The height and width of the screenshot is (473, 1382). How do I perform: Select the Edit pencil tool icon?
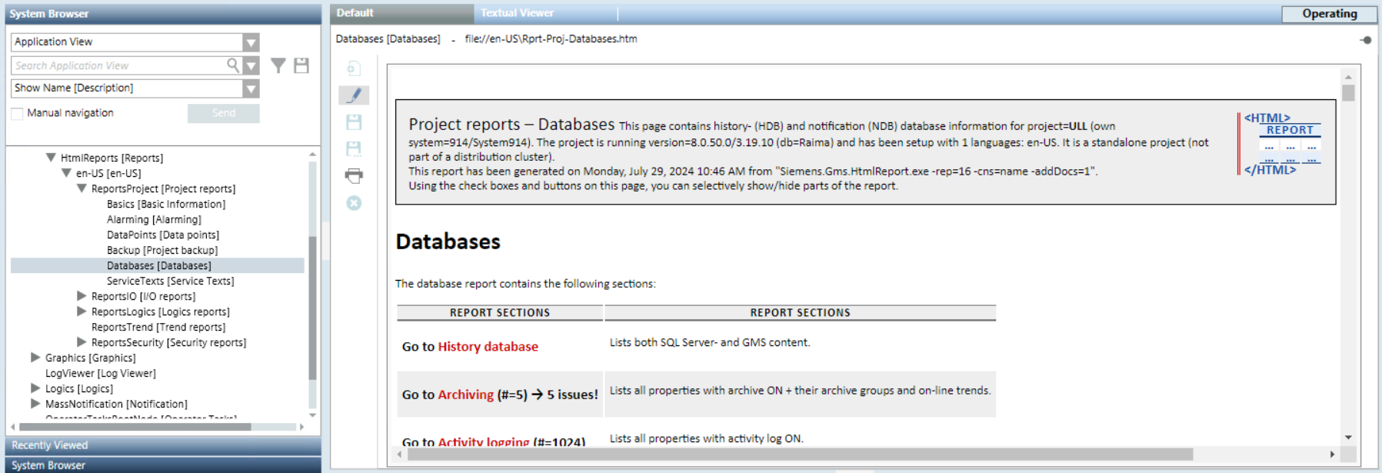[x=354, y=95]
